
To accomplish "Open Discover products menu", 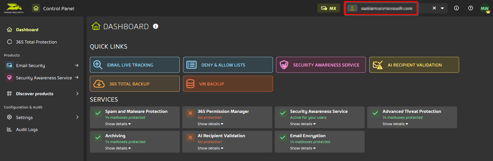I will pos(35,94).
